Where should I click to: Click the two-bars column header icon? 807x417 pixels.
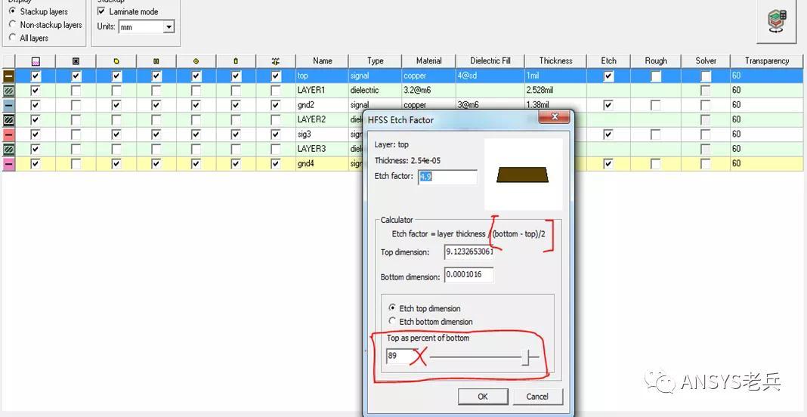point(156,61)
